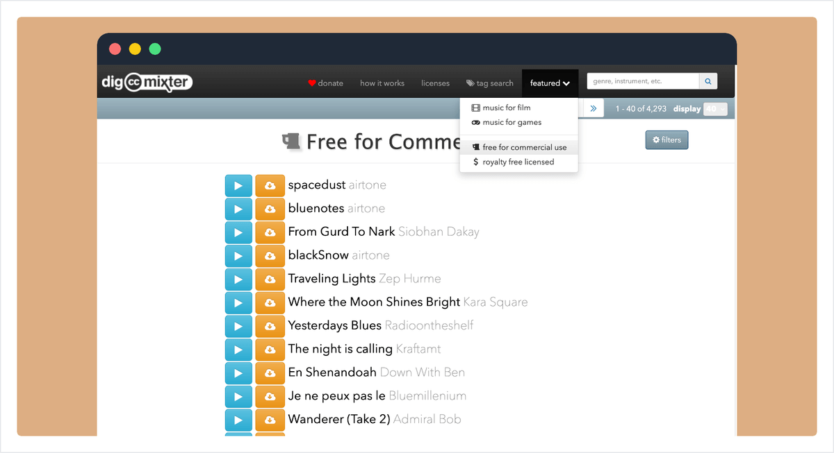Select royalty free licensed option
834x453 pixels.
518,162
